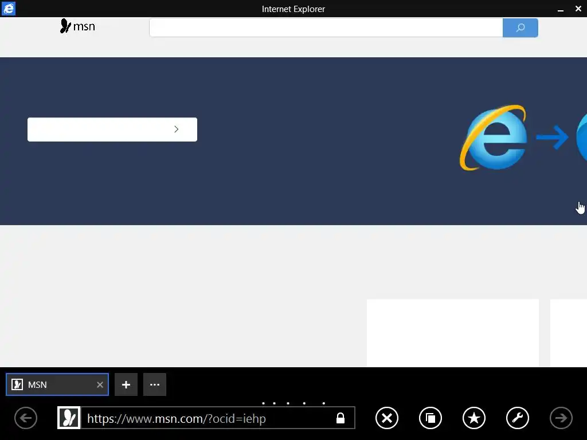Close the MSN tab
Screen dimensions: 587x440
100,384
